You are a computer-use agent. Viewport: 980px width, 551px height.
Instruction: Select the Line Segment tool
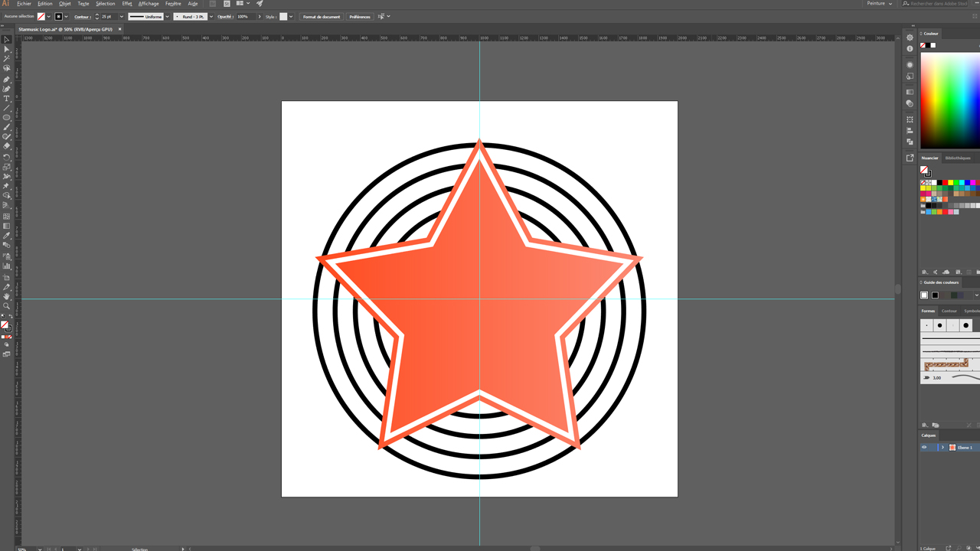(x=7, y=108)
